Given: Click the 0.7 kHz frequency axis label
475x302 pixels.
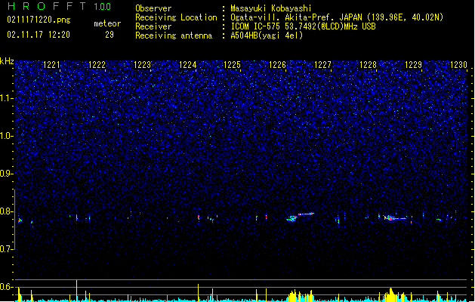Looking at the screenshot, I should [x=7, y=249].
